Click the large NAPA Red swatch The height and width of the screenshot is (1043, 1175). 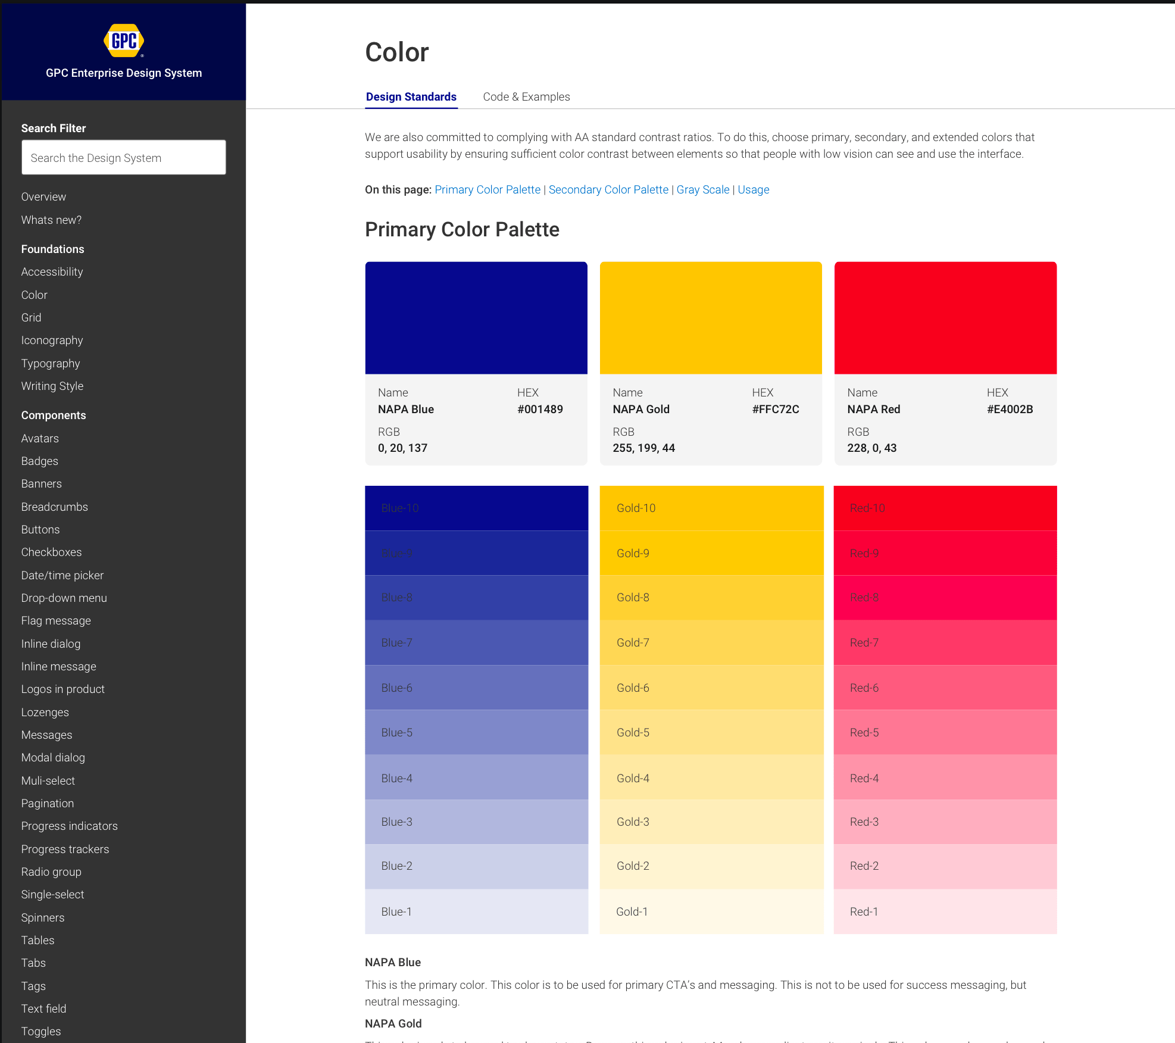pyautogui.click(x=945, y=318)
